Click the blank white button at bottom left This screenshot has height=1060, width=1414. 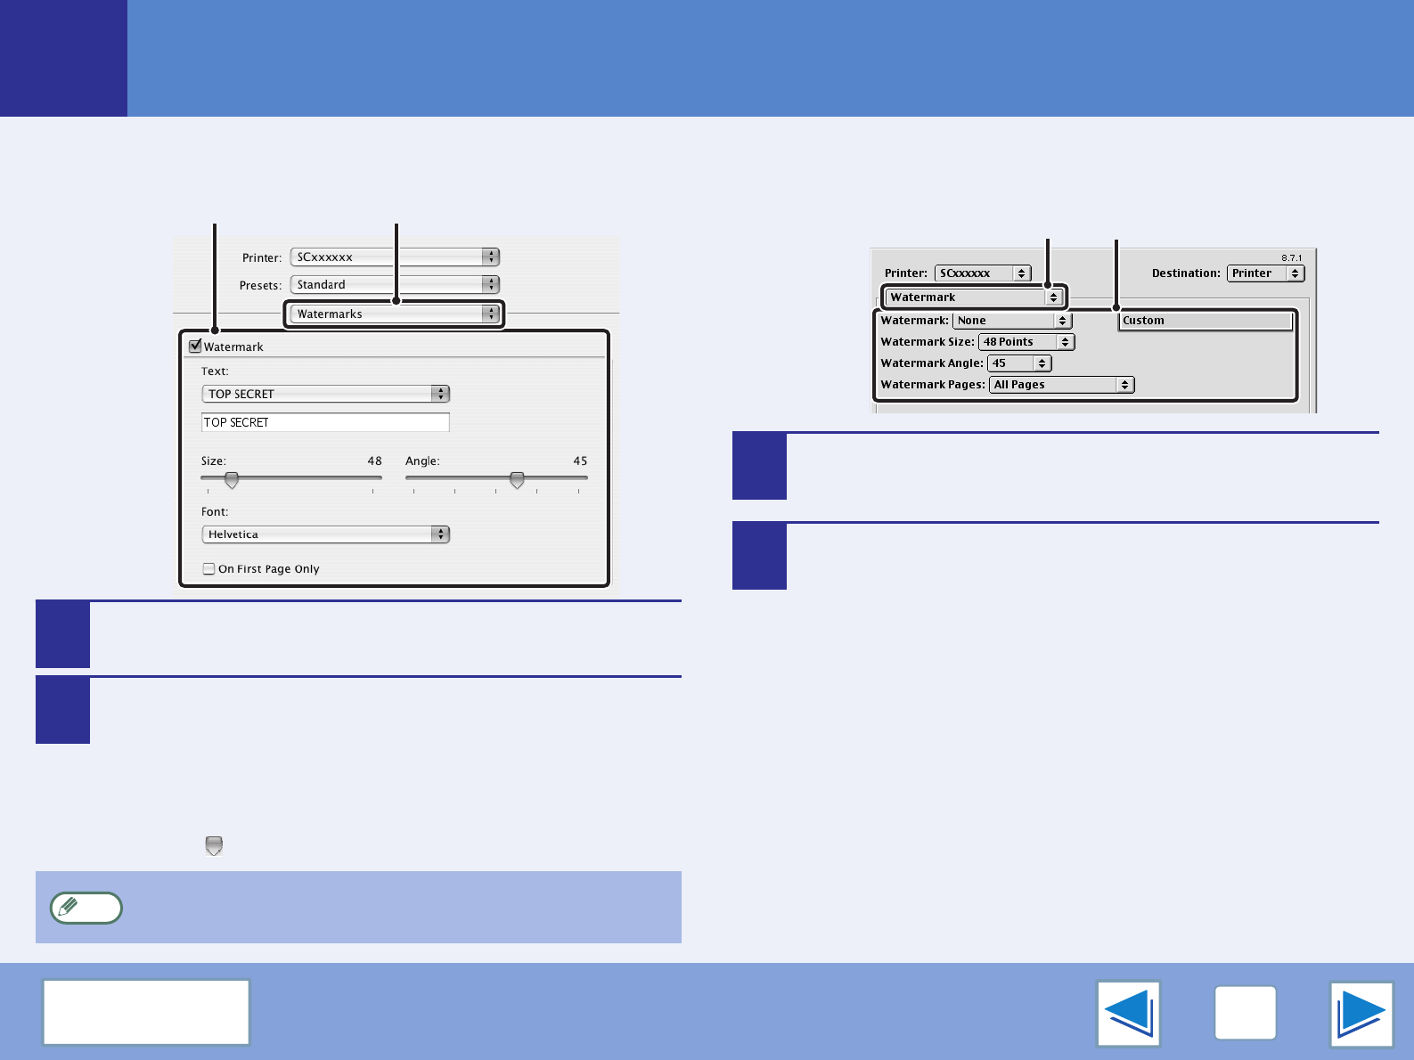pyautogui.click(x=146, y=1012)
